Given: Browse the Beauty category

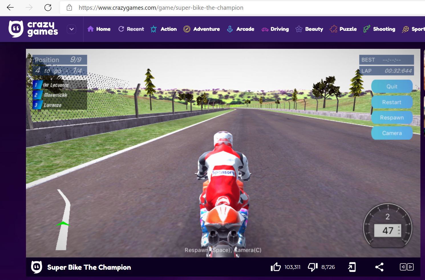Looking at the screenshot, I should coord(309,29).
